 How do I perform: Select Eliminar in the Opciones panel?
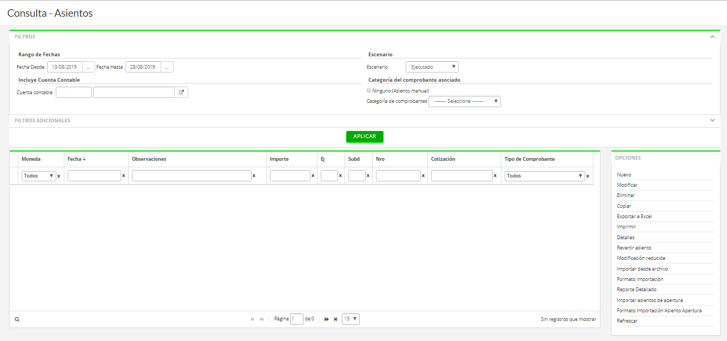pos(626,195)
